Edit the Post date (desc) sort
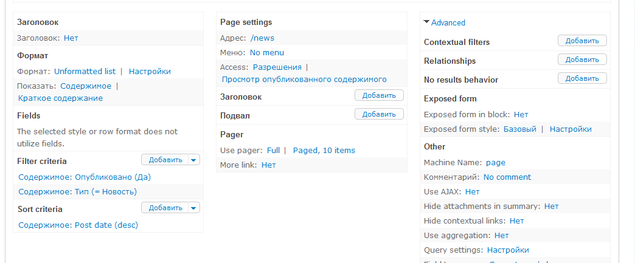The height and width of the screenshot is (263, 635). pyautogui.click(x=78, y=225)
